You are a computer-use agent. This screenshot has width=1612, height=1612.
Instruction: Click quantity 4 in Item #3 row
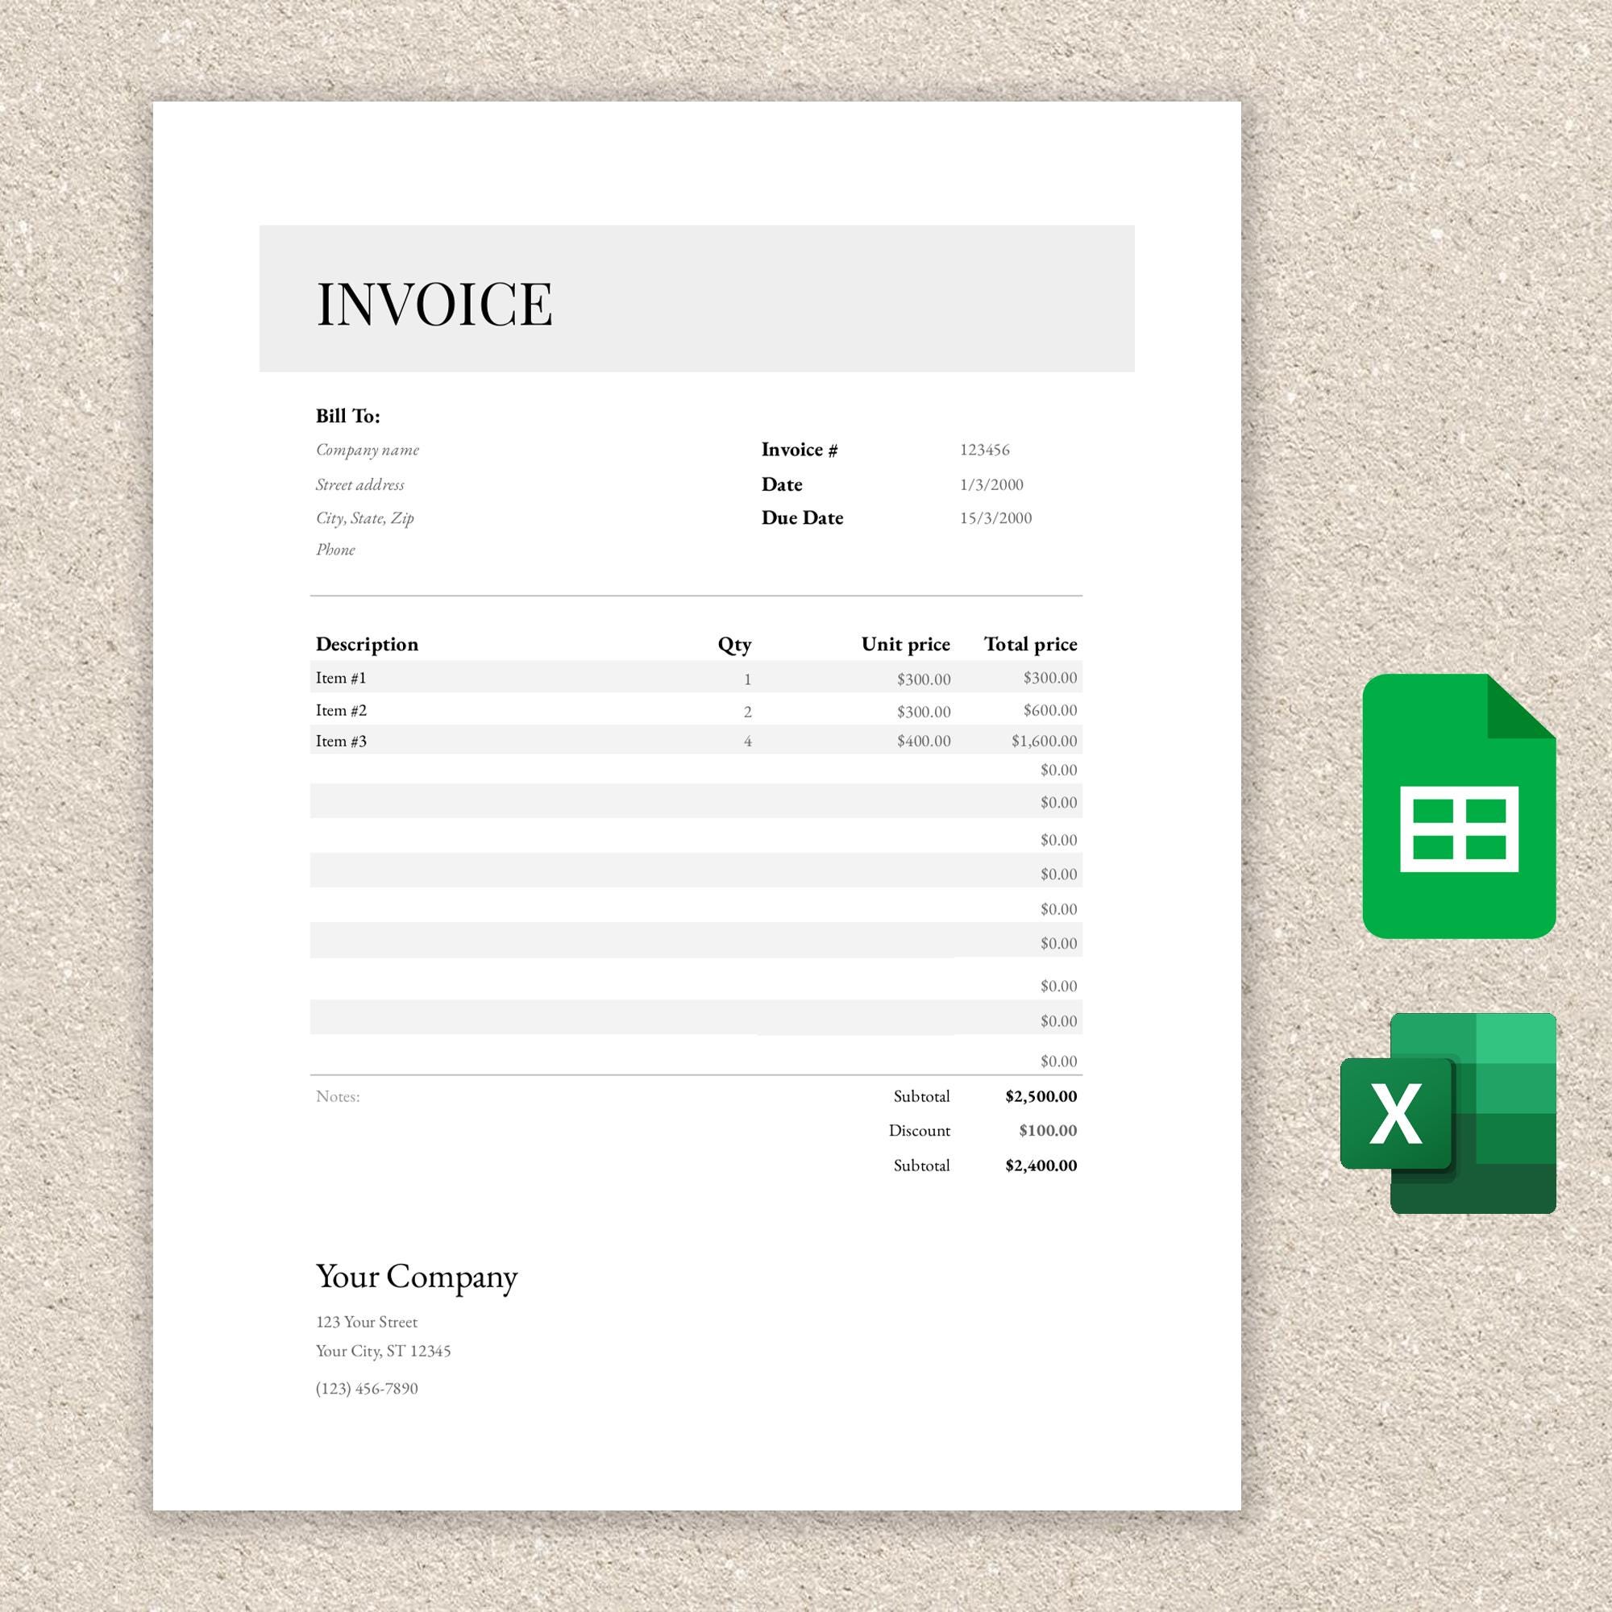click(748, 741)
